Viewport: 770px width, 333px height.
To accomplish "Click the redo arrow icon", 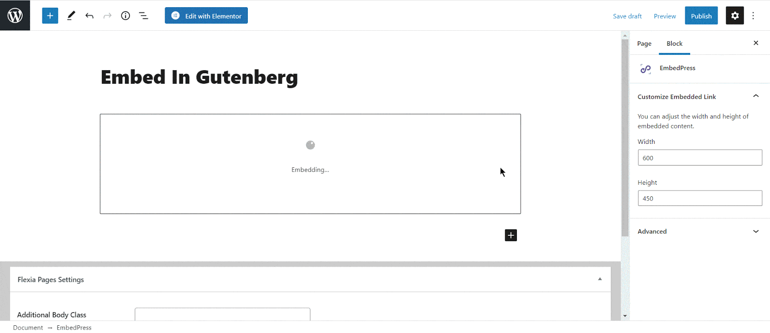I will click(107, 15).
